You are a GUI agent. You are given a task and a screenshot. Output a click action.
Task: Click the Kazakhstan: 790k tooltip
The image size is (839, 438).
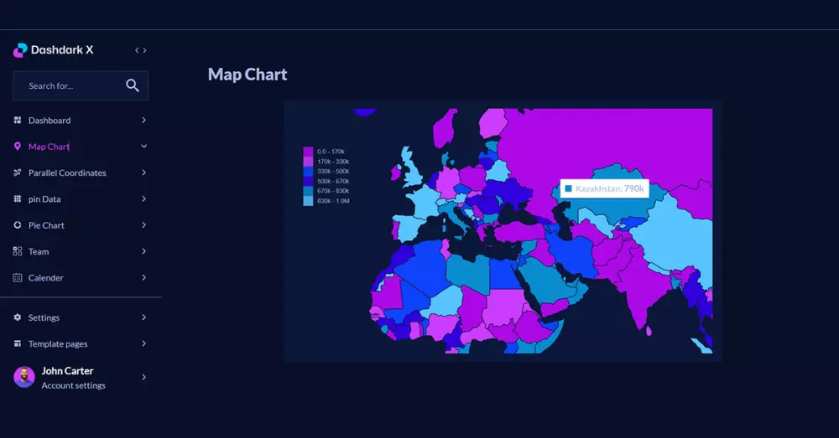click(x=605, y=188)
